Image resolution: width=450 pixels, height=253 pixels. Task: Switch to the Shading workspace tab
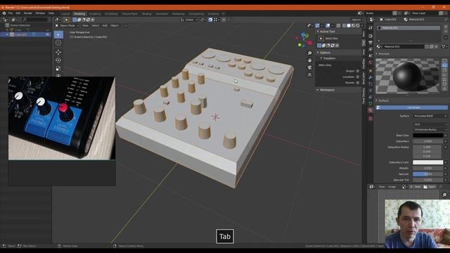coord(146,14)
